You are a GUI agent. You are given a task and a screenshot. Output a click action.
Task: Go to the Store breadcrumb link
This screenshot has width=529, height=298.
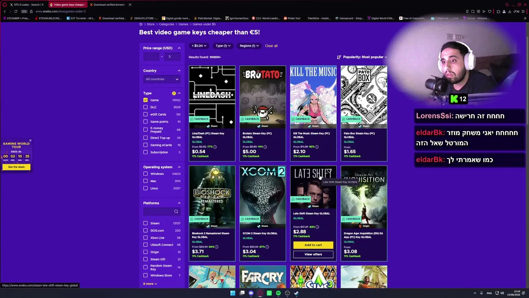click(x=151, y=24)
